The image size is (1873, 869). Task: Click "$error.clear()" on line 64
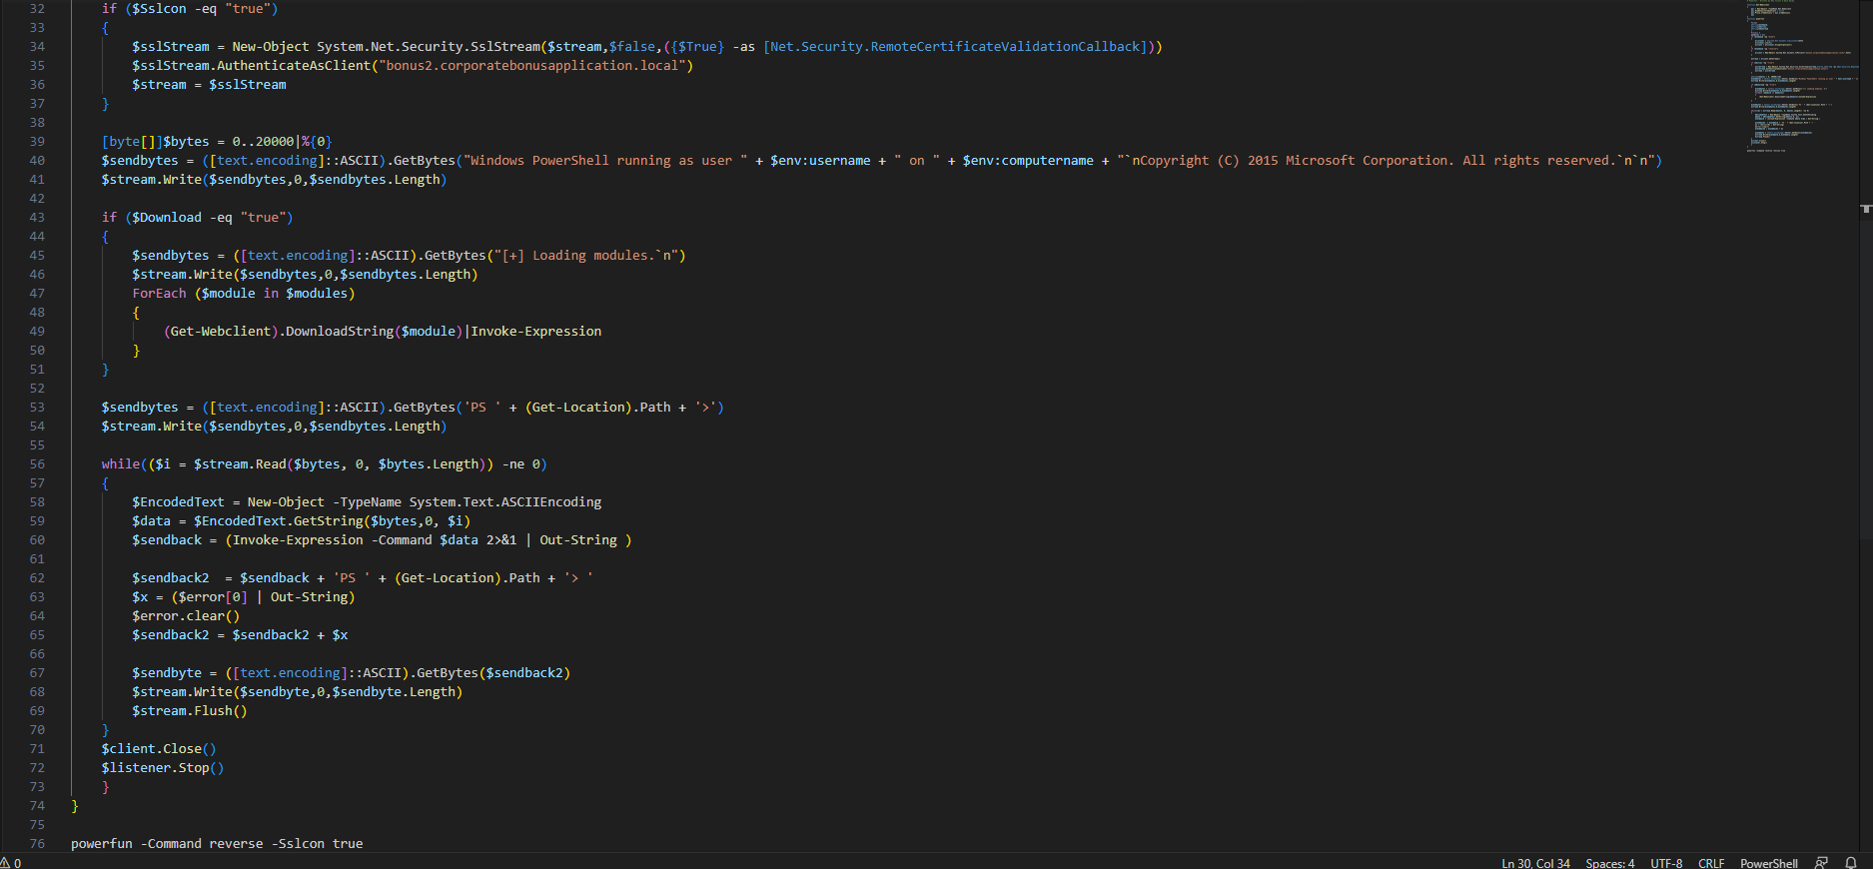click(x=186, y=615)
